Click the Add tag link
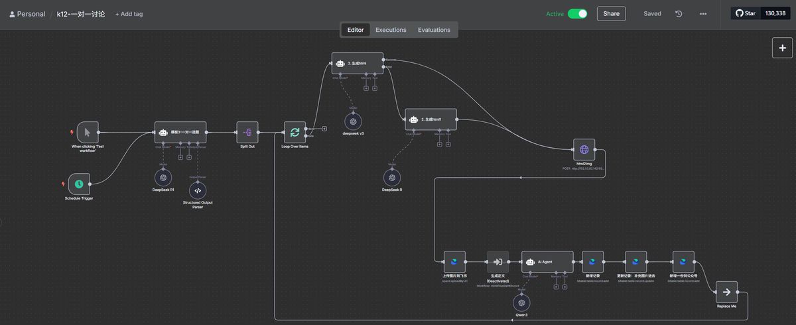This screenshot has height=325, width=796. pyautogui.click(x=129, y=14)
